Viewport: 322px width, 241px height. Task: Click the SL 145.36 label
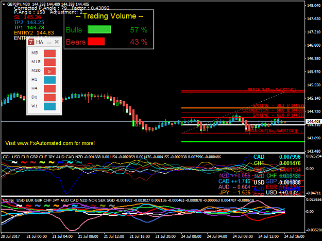[x=27, y=17]
